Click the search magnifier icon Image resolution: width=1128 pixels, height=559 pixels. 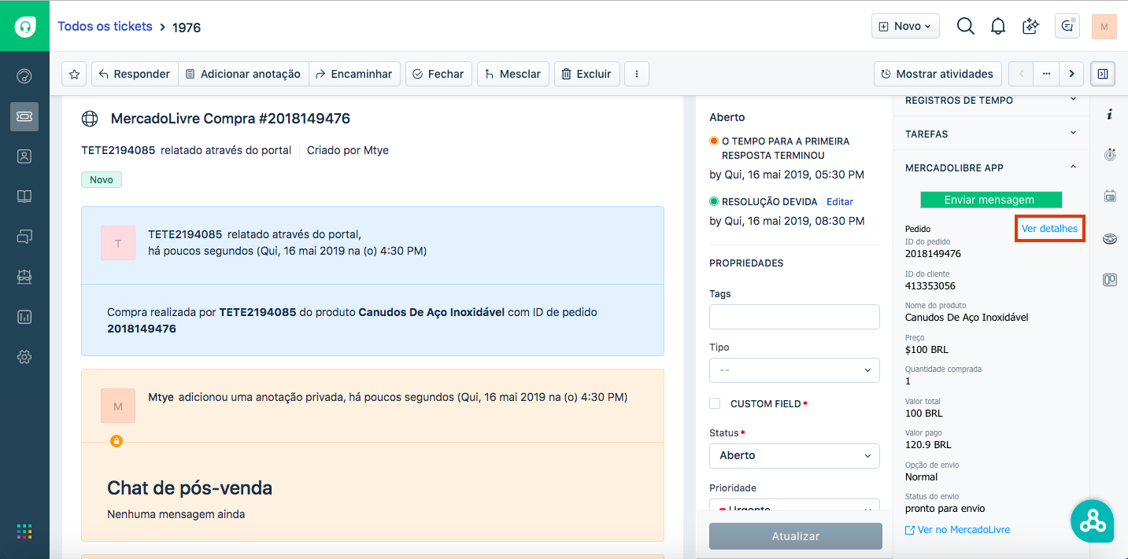click(965, 26)
